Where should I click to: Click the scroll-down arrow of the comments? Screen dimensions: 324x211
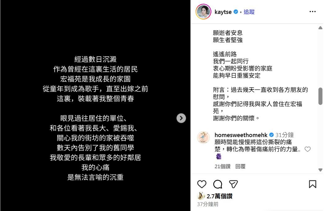tap(320, 170)
